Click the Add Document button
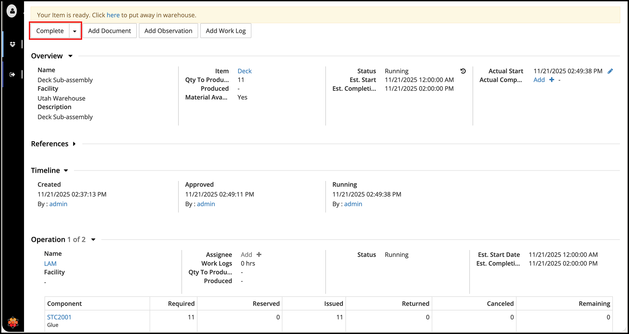Screen dimensions: 629x334 [x=109, y=31]
